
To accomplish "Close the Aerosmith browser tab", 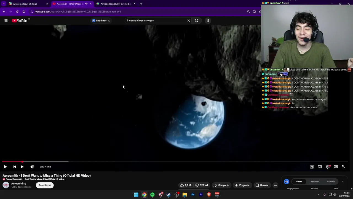I will (91, 4).
